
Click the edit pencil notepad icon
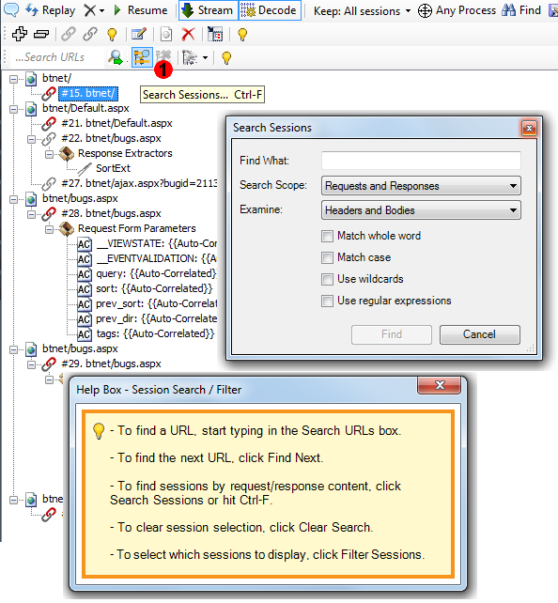pos(139,35)
